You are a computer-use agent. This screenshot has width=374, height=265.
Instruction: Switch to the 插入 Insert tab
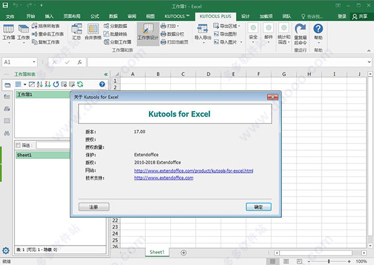49,16
